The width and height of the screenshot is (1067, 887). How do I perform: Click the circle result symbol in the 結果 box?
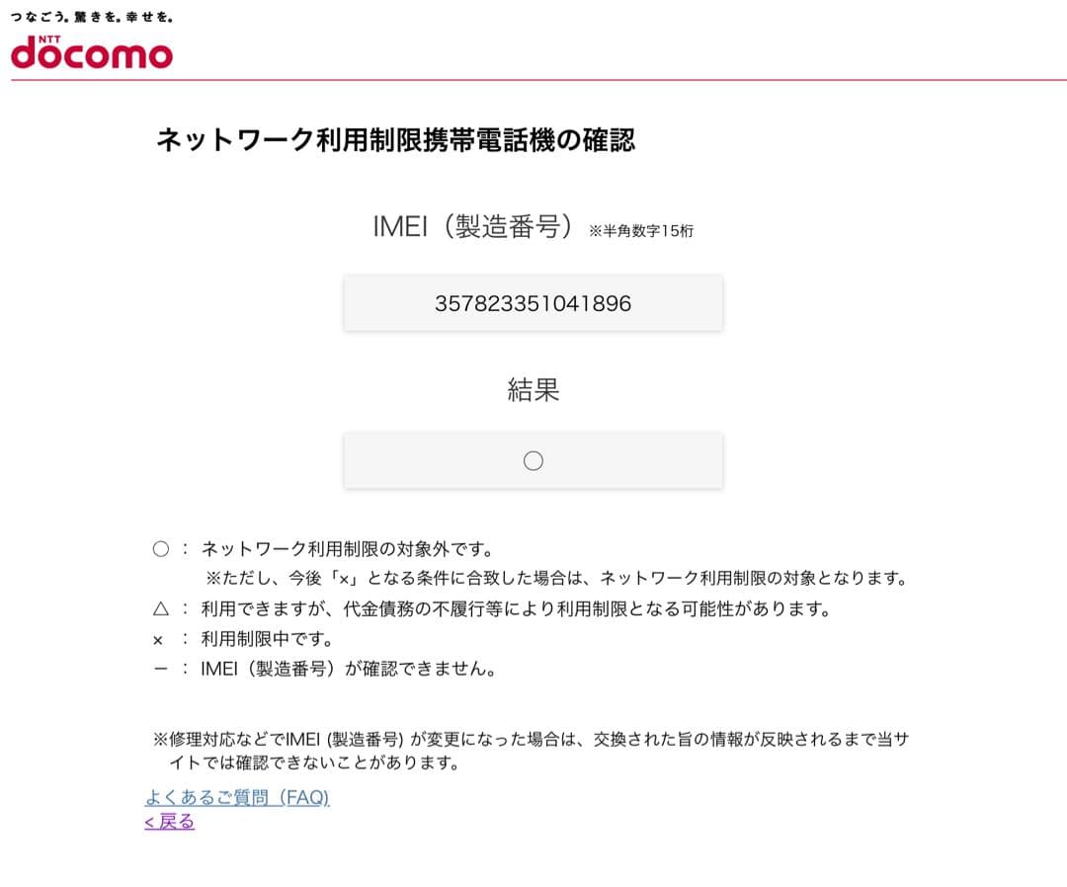tap(533, 460)
